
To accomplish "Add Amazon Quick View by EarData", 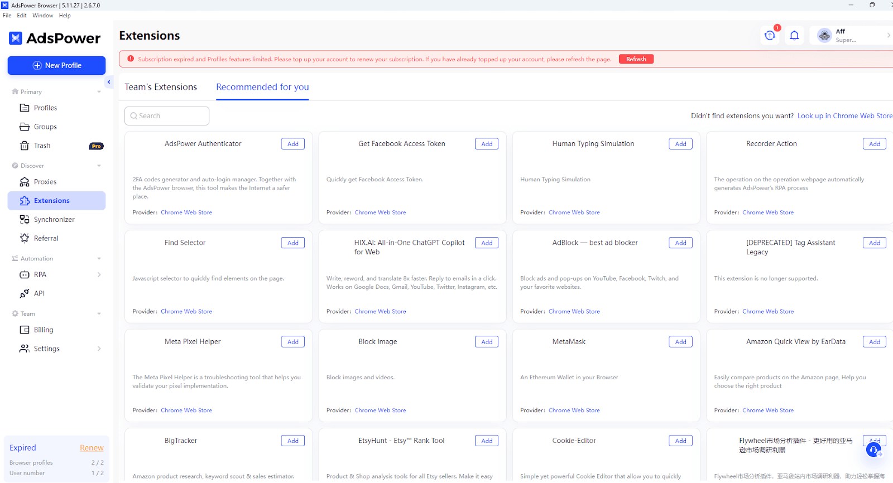I will click(875, 342).
